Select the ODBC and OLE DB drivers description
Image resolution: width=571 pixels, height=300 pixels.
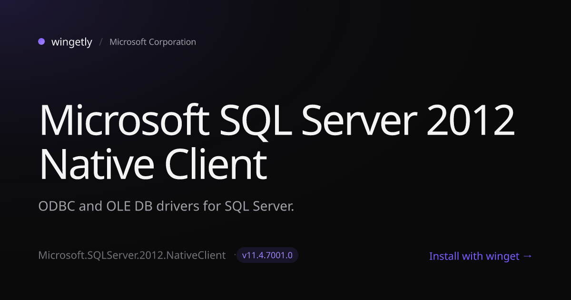166,207
